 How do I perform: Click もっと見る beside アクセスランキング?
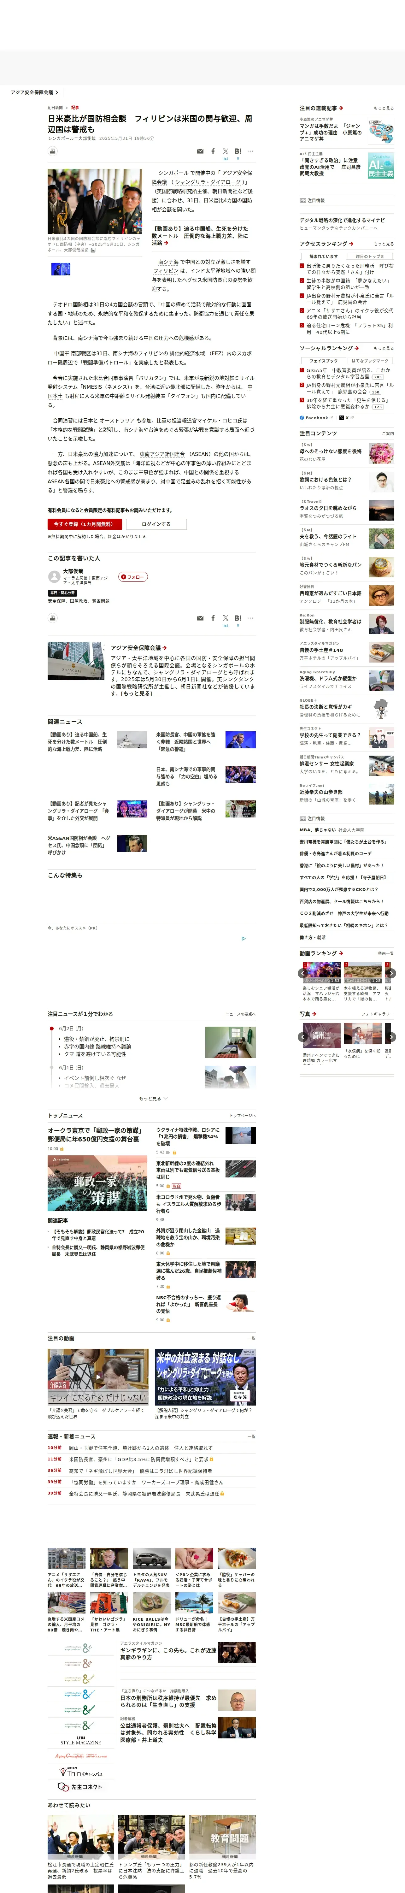click(x=383, y=244)
